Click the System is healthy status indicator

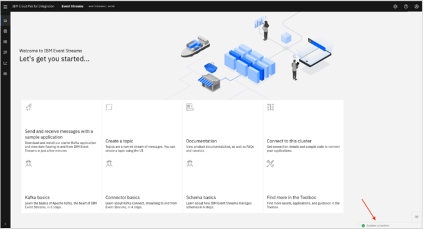click(x=375, y=225)
